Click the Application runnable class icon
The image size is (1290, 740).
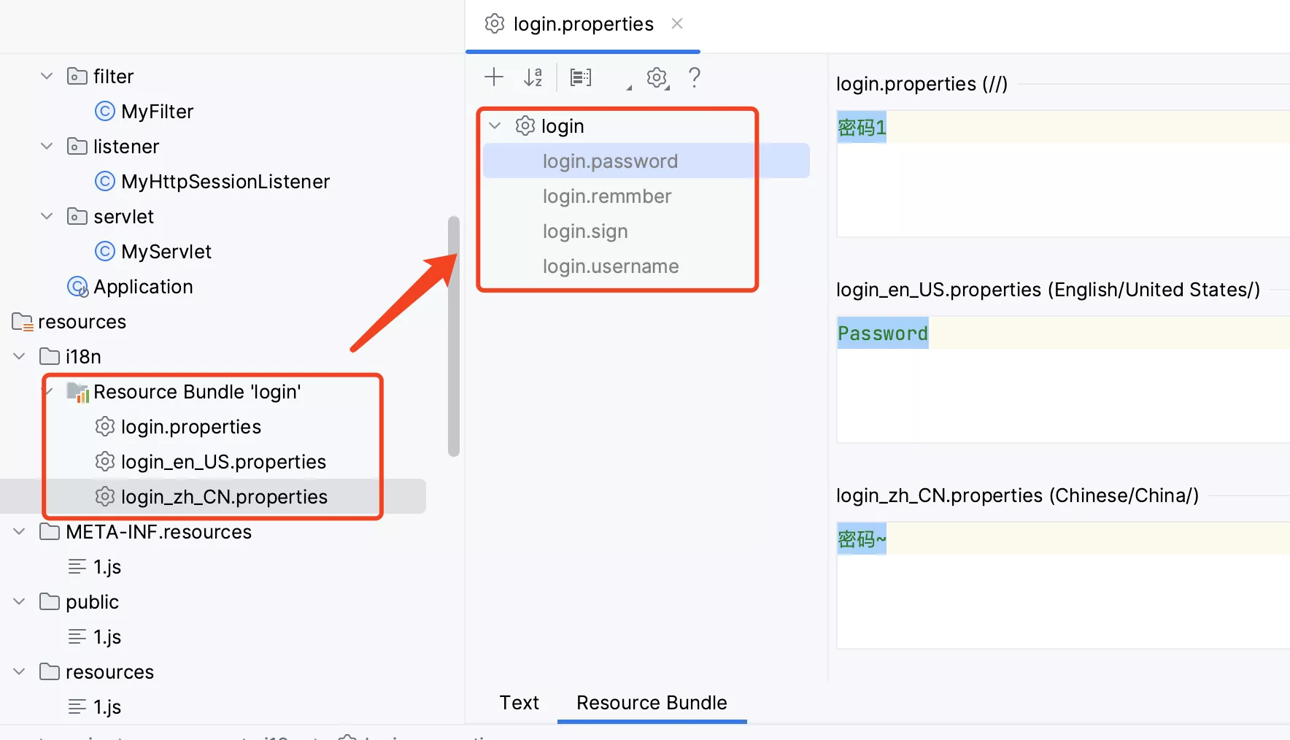point(77,287)
